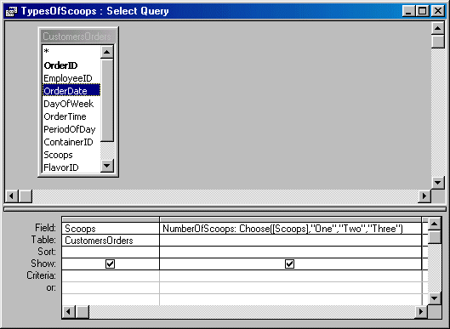Click upper pane horizontal scroll right arrow
Image resolution: width=450 pixels, height=329 pixels.
[x=424, y=196]
